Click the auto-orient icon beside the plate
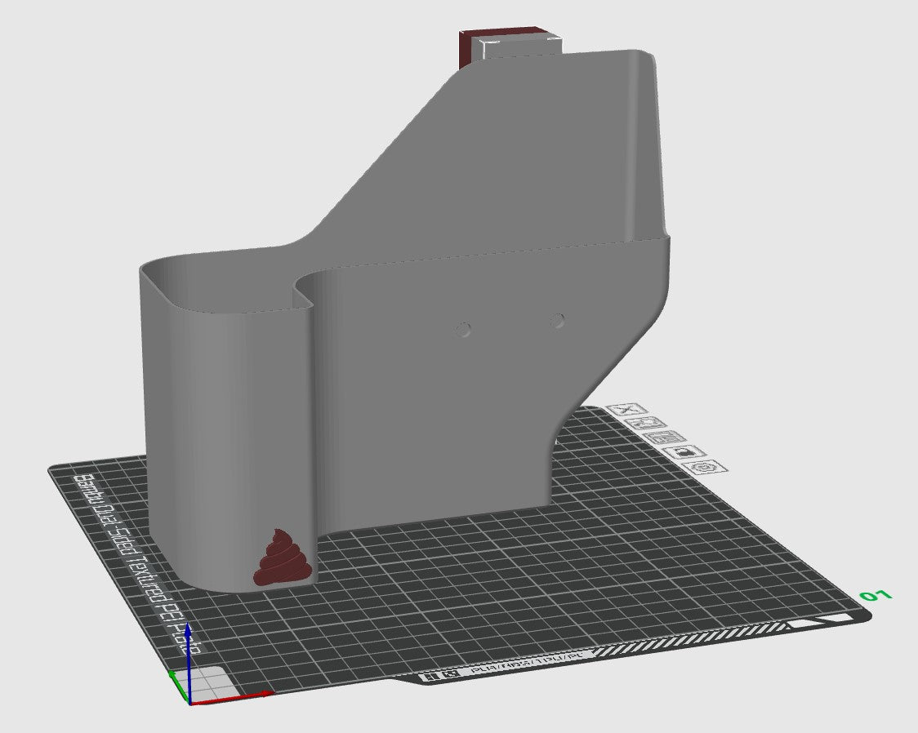 [646, 423]
